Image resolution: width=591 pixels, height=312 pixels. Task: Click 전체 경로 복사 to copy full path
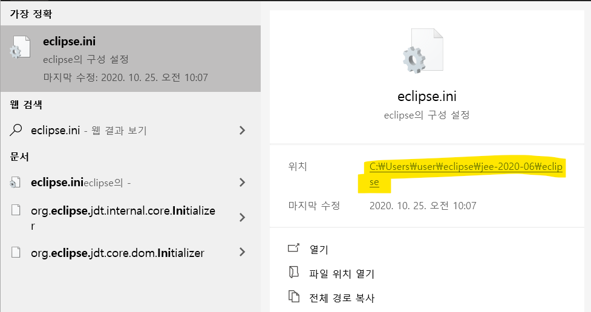tap(342, 298)
